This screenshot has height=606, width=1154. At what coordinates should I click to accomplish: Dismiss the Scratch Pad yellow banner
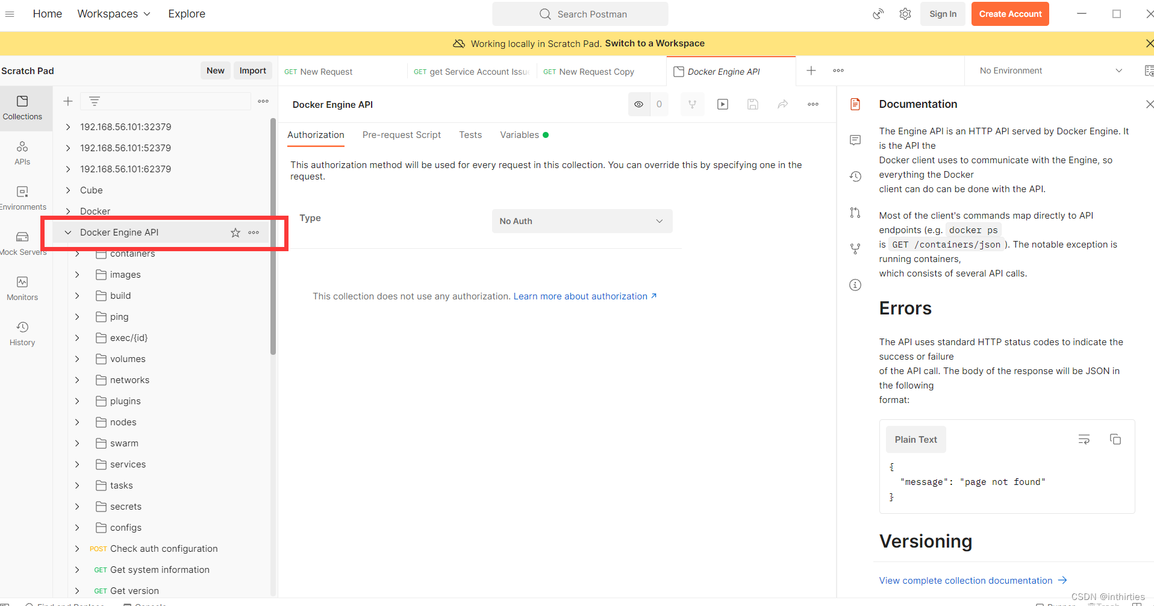pos(1149,43)
